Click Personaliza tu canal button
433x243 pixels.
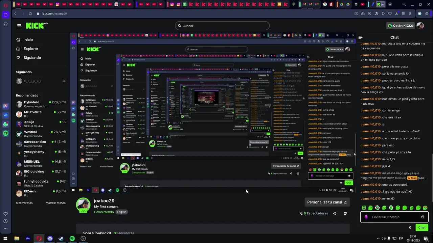tap(327, 202)
